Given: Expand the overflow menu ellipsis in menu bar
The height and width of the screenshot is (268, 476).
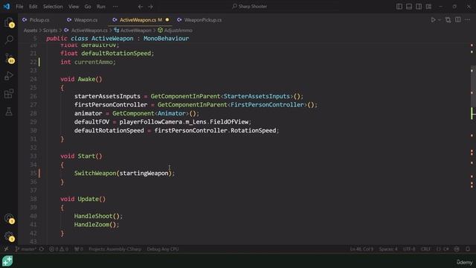Looking at the screenshot, I should [x=115, y=7].
